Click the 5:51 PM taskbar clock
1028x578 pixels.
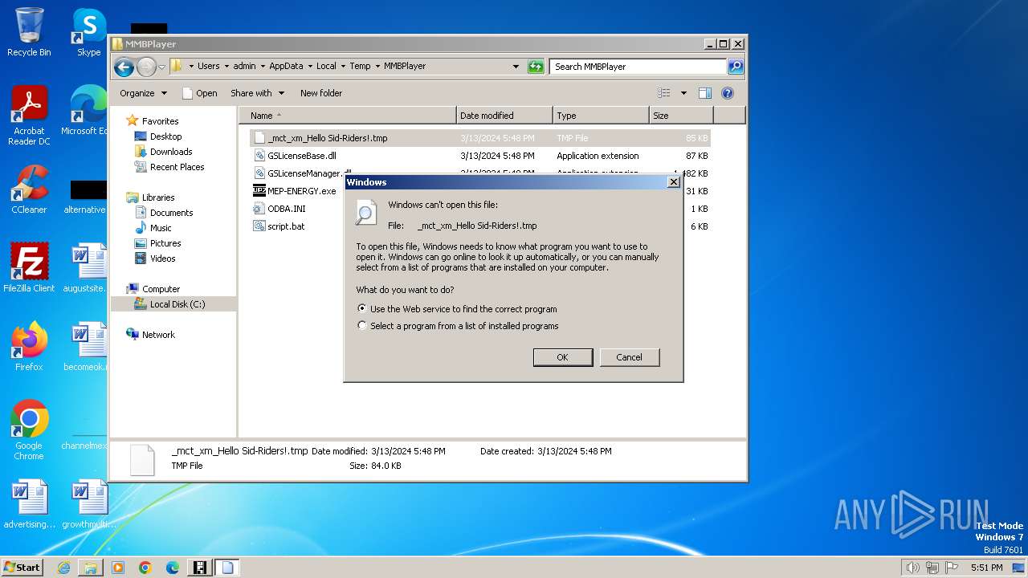[x=986, y=568]
